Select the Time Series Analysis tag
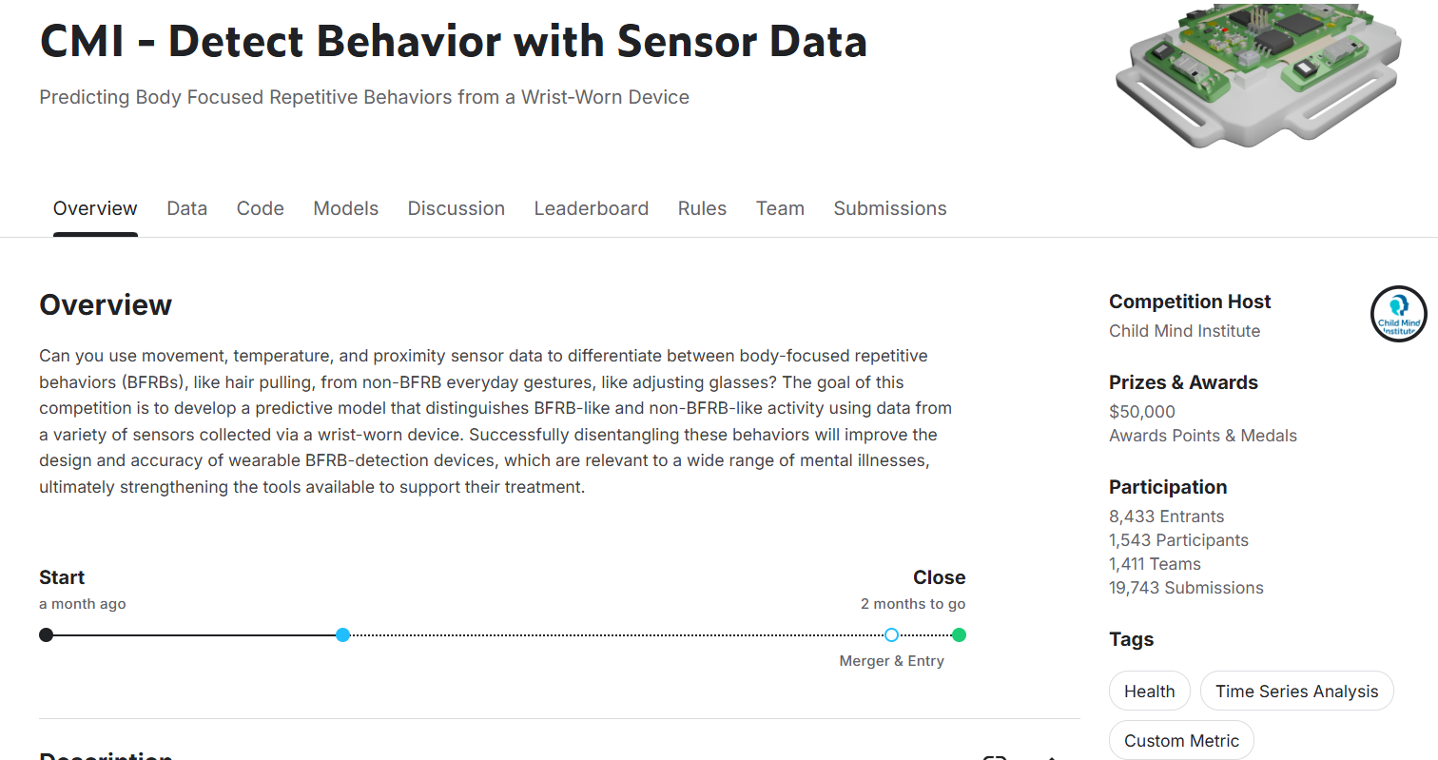The width and height of the screenshot is (1438, 760). click(1296, 691)
